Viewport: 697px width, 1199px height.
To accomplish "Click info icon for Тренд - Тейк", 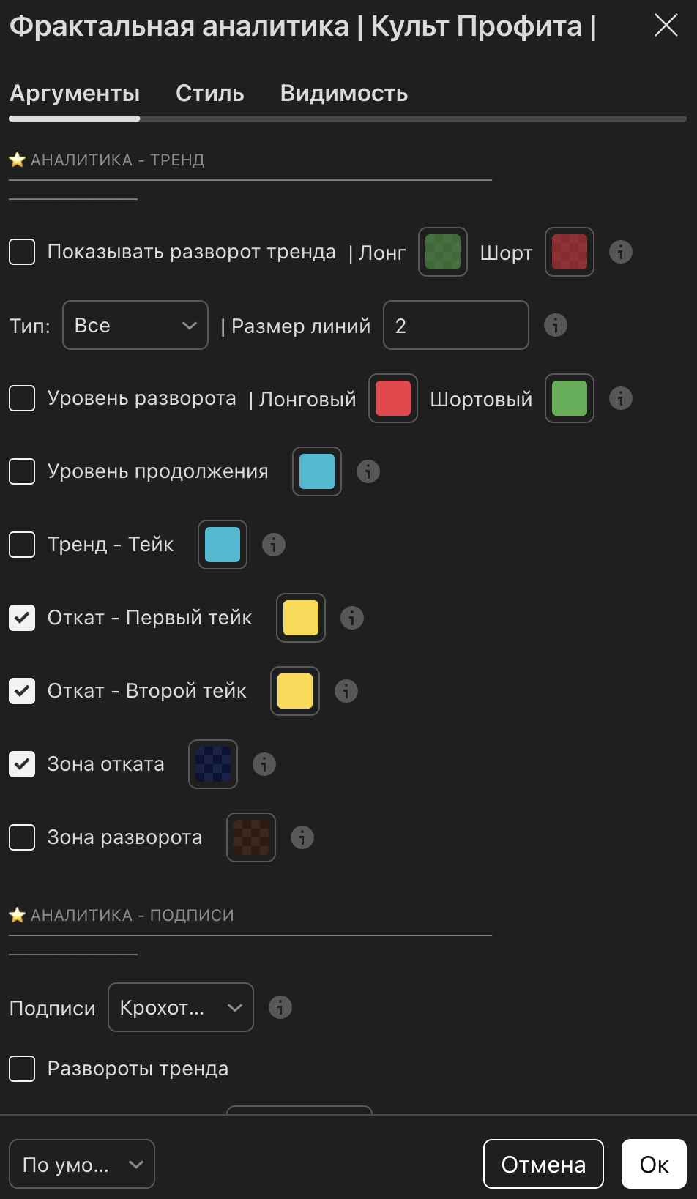I will 274,545.
